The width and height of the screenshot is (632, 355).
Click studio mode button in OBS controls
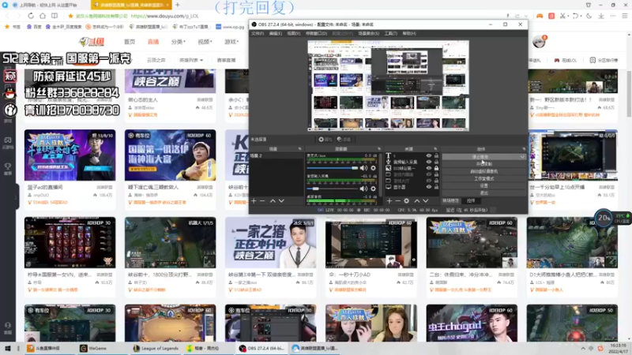[483, 178]
